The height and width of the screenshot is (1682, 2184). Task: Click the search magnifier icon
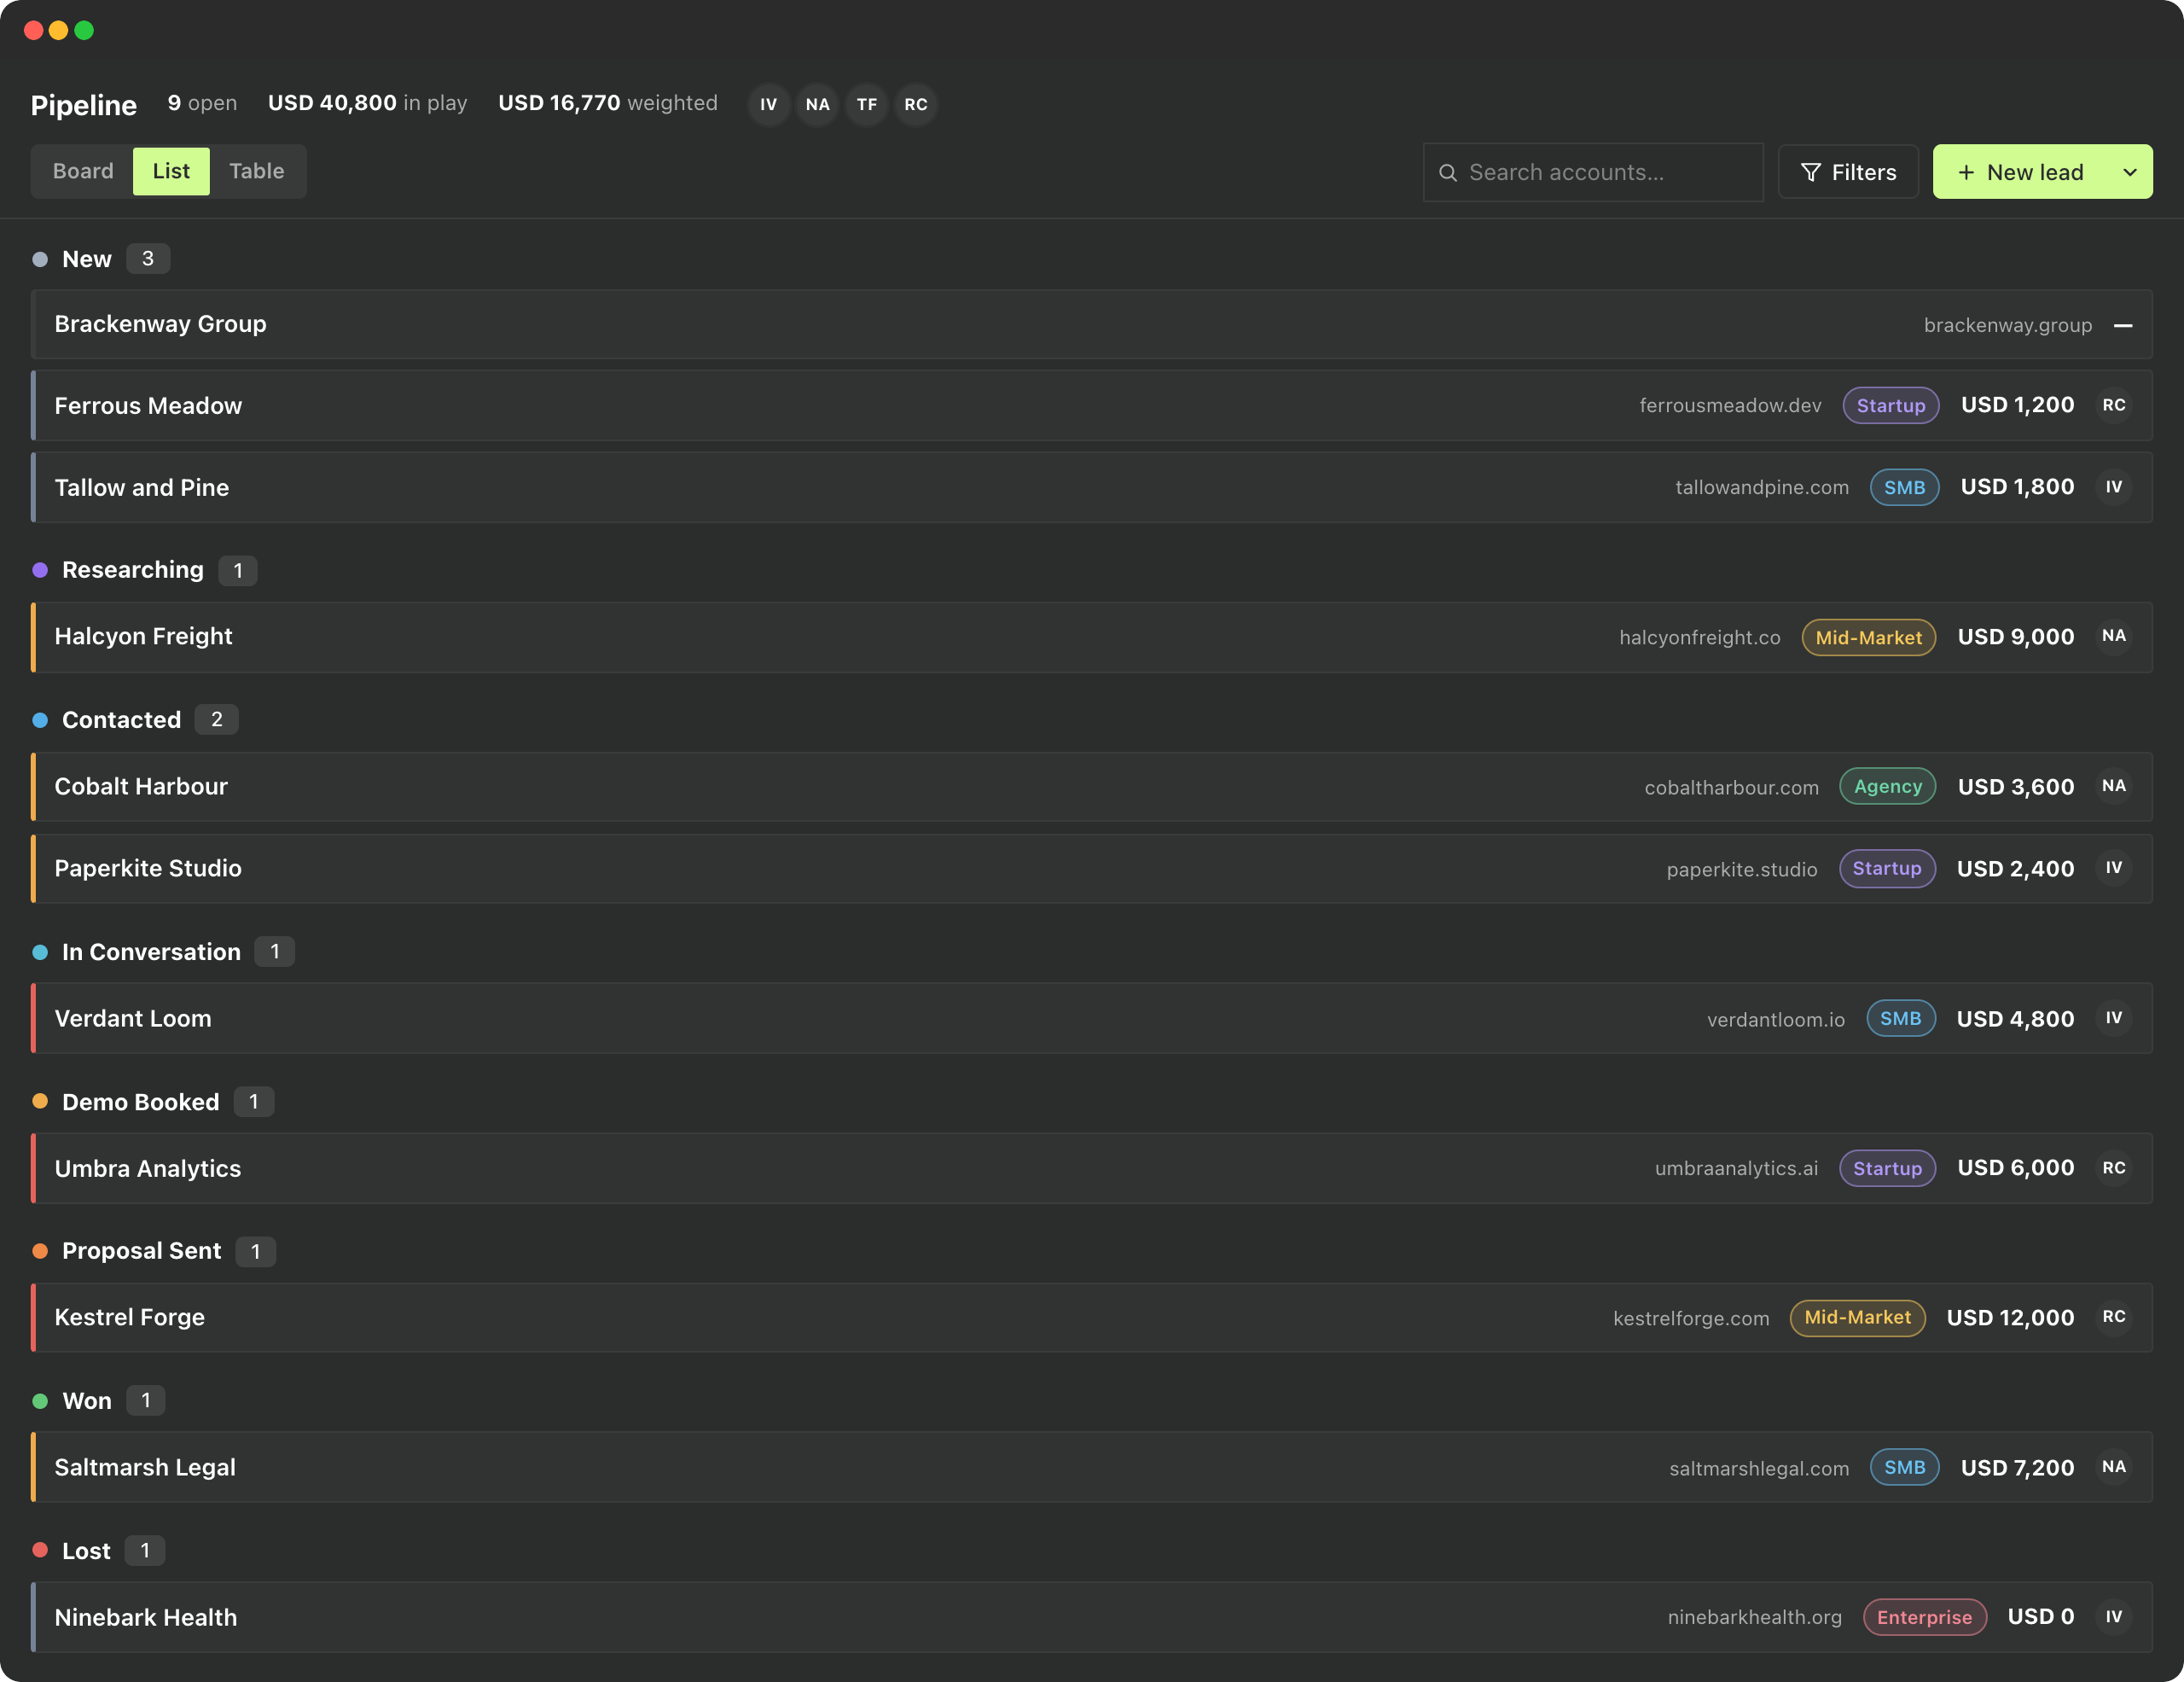click(1447, 173)
